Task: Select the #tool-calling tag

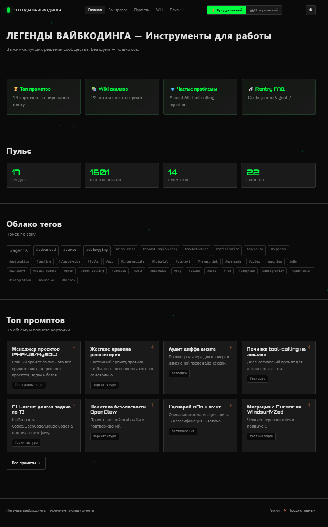Action: click(x=92, y=271)
